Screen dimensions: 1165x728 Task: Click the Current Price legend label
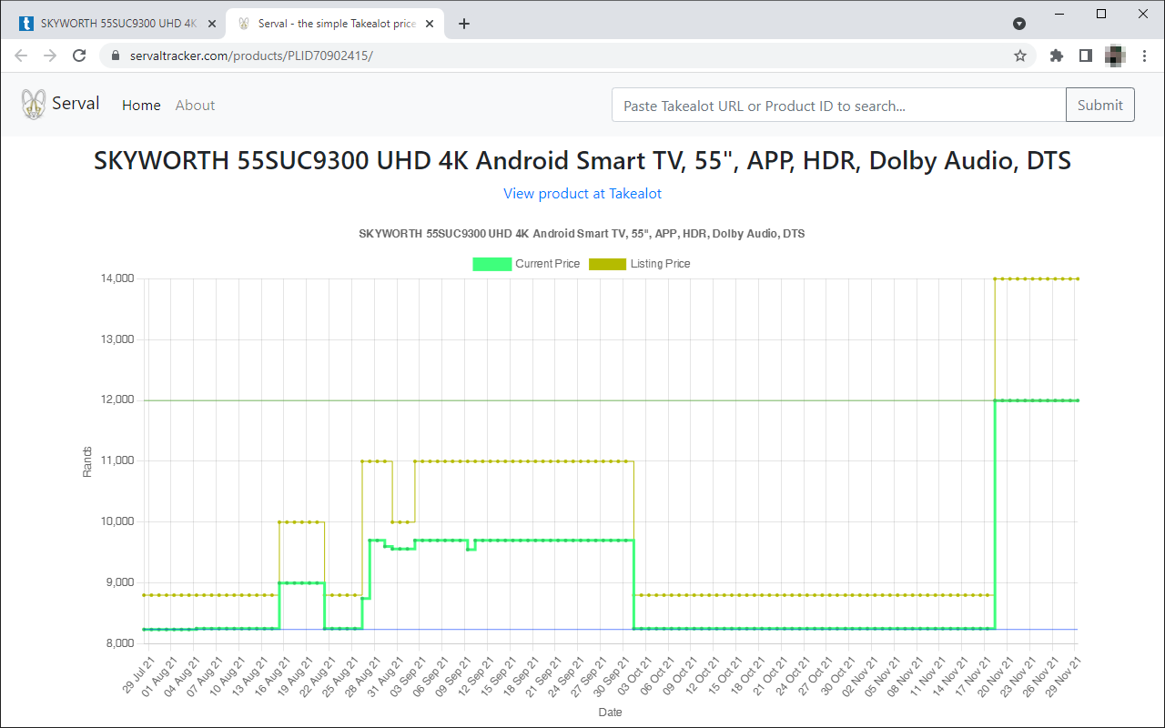click(x=547, y=264)
